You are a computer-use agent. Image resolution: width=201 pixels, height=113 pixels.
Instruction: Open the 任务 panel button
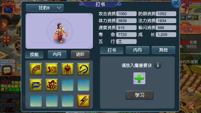188,30
